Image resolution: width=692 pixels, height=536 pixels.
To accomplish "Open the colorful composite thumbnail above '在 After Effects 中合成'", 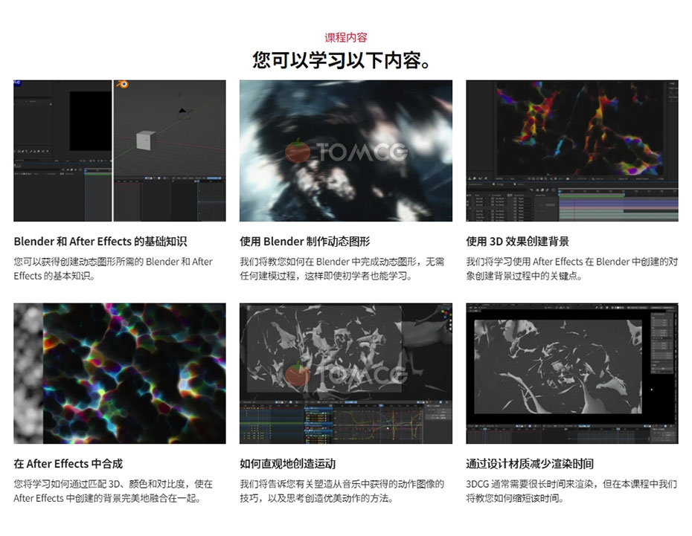I will point(120,373).
